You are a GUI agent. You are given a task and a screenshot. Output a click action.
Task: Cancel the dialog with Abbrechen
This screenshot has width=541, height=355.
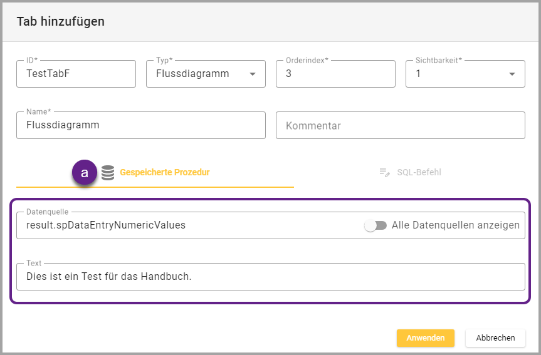[x=495, y=338]
